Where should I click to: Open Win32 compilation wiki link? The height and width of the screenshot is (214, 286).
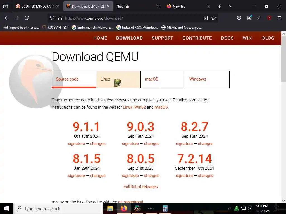140,107
